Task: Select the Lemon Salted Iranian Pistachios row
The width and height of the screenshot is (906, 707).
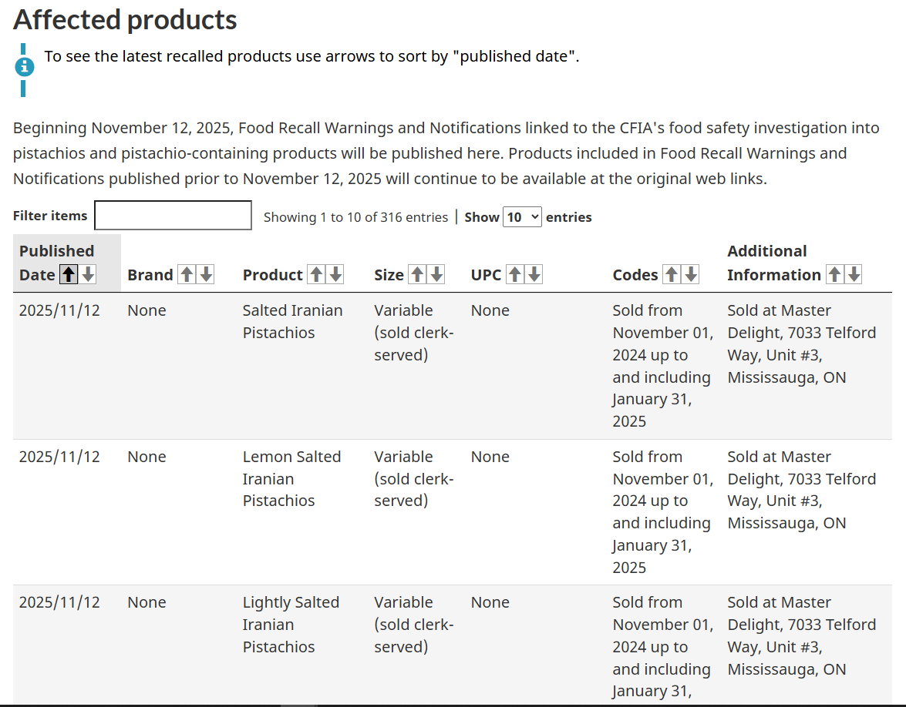Action: (x=453, y=512)
